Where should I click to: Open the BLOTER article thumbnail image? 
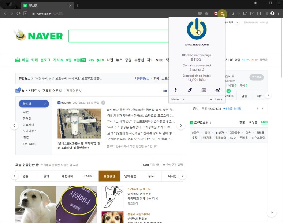[x=79, y=123]
